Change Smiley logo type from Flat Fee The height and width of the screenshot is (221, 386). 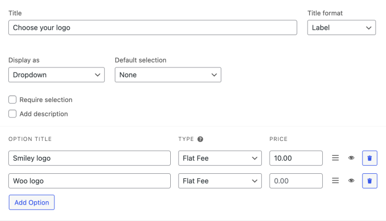(220, 158)
